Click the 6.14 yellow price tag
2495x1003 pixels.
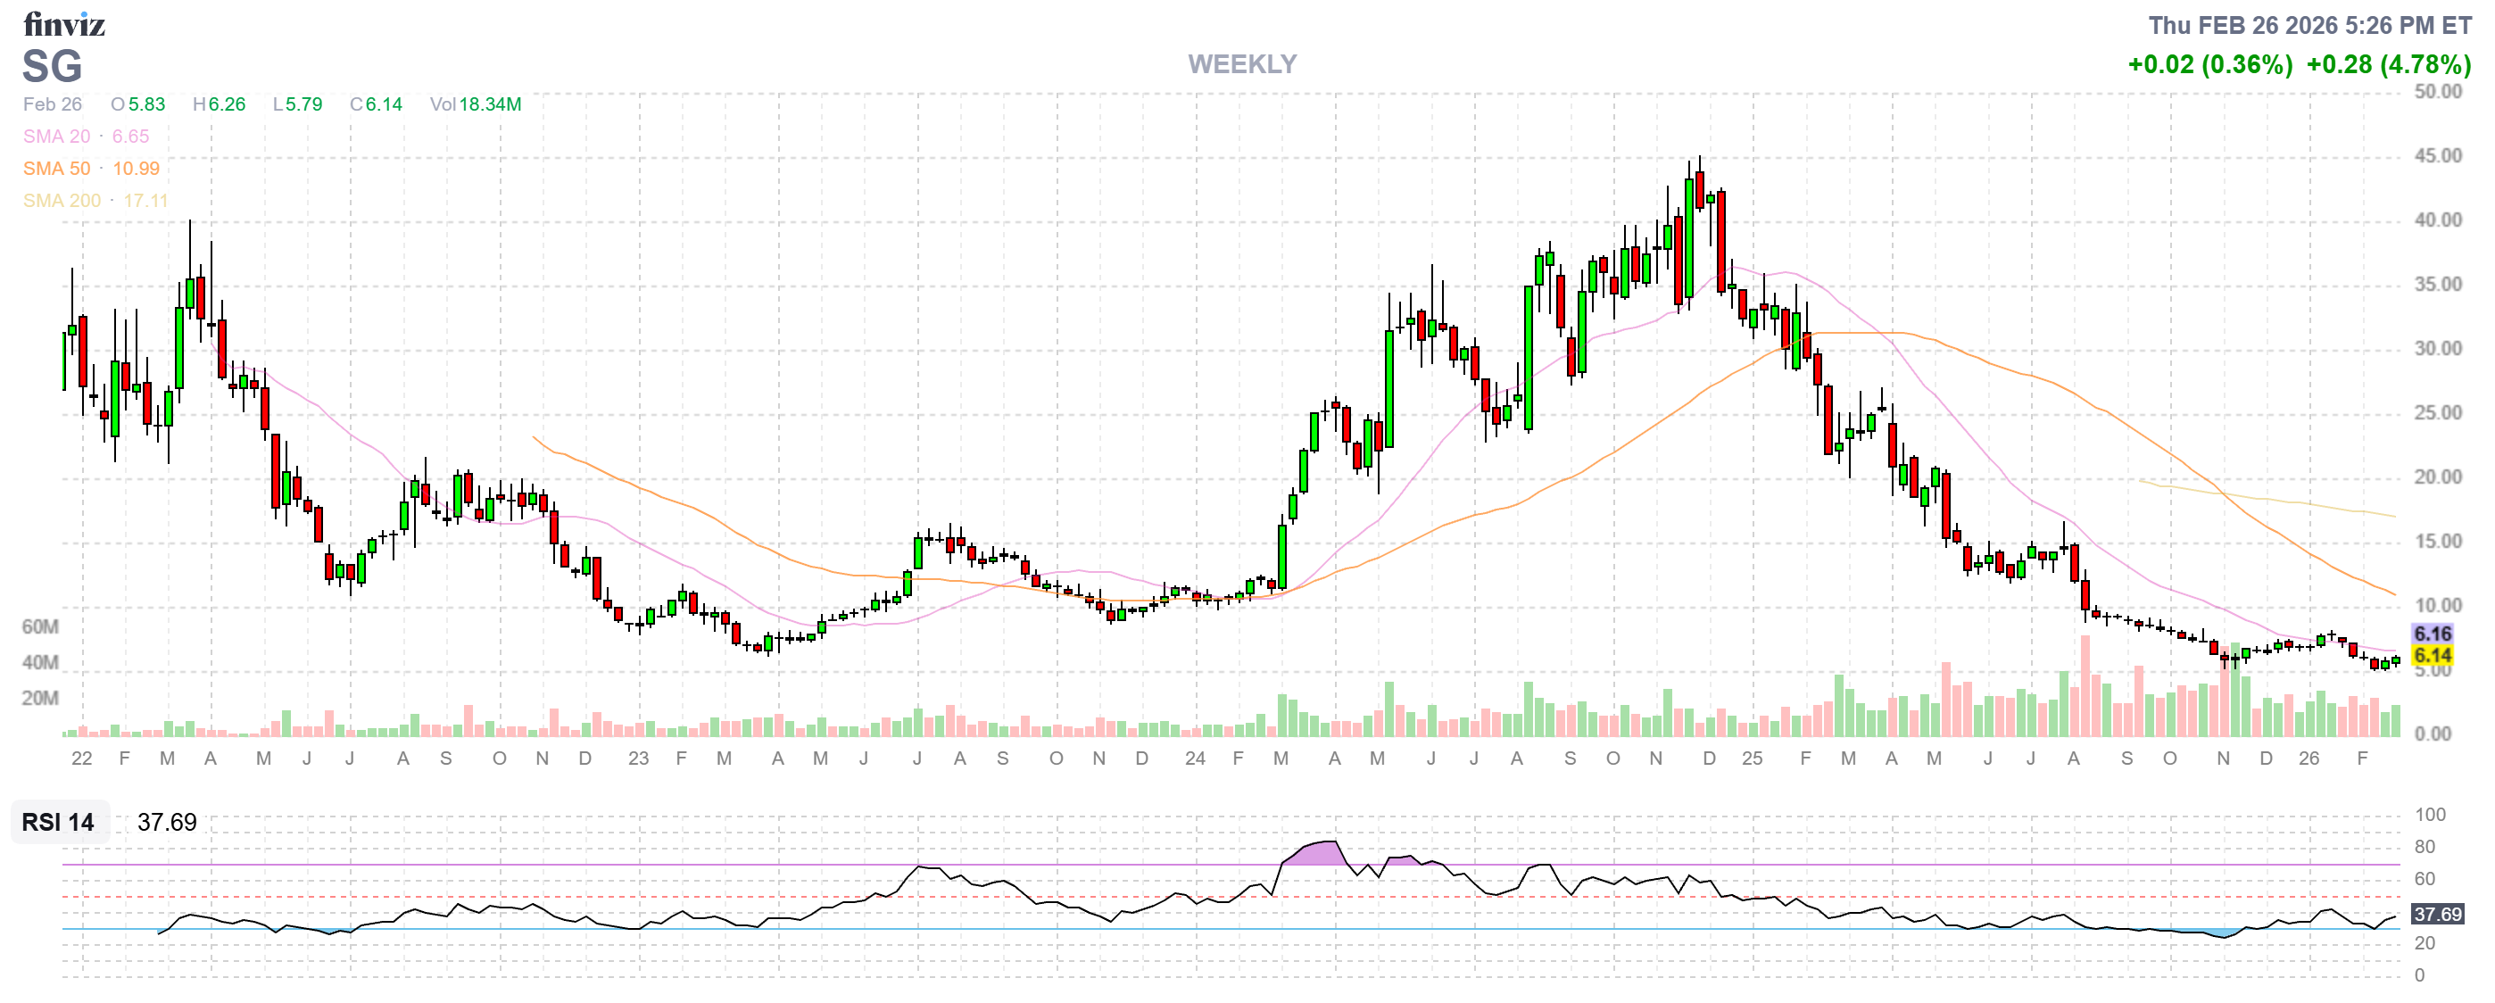pos(2432,656)
